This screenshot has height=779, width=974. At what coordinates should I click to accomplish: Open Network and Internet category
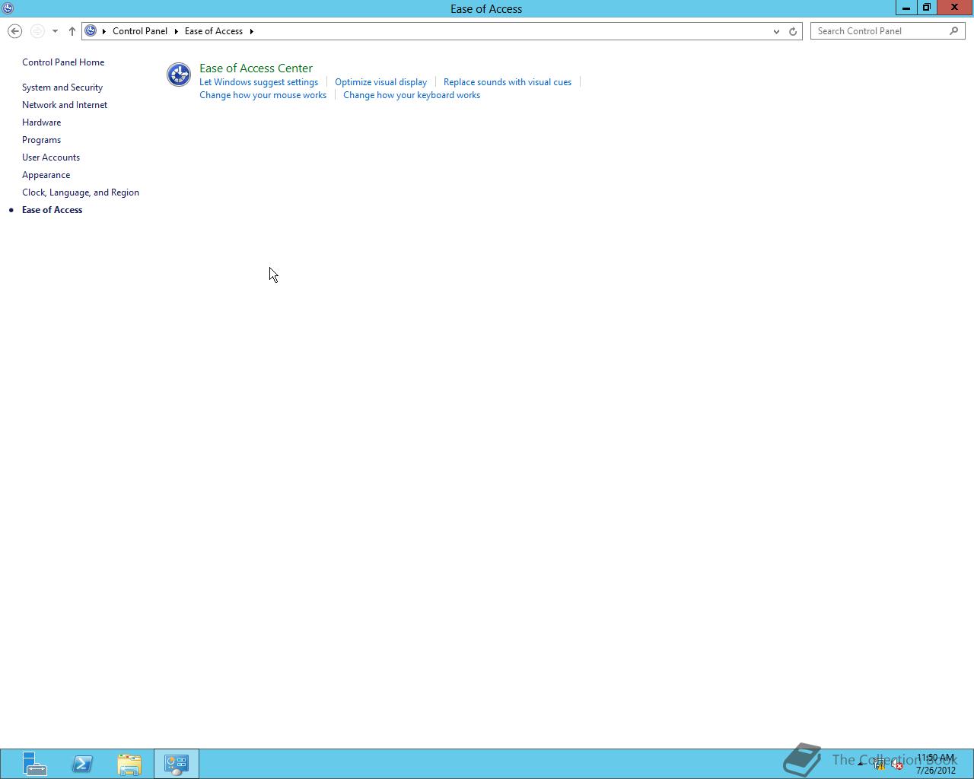pos(65,105)
